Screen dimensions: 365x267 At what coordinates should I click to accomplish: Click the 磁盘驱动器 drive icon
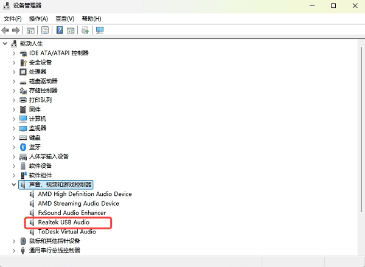click(x=23, y=81)
